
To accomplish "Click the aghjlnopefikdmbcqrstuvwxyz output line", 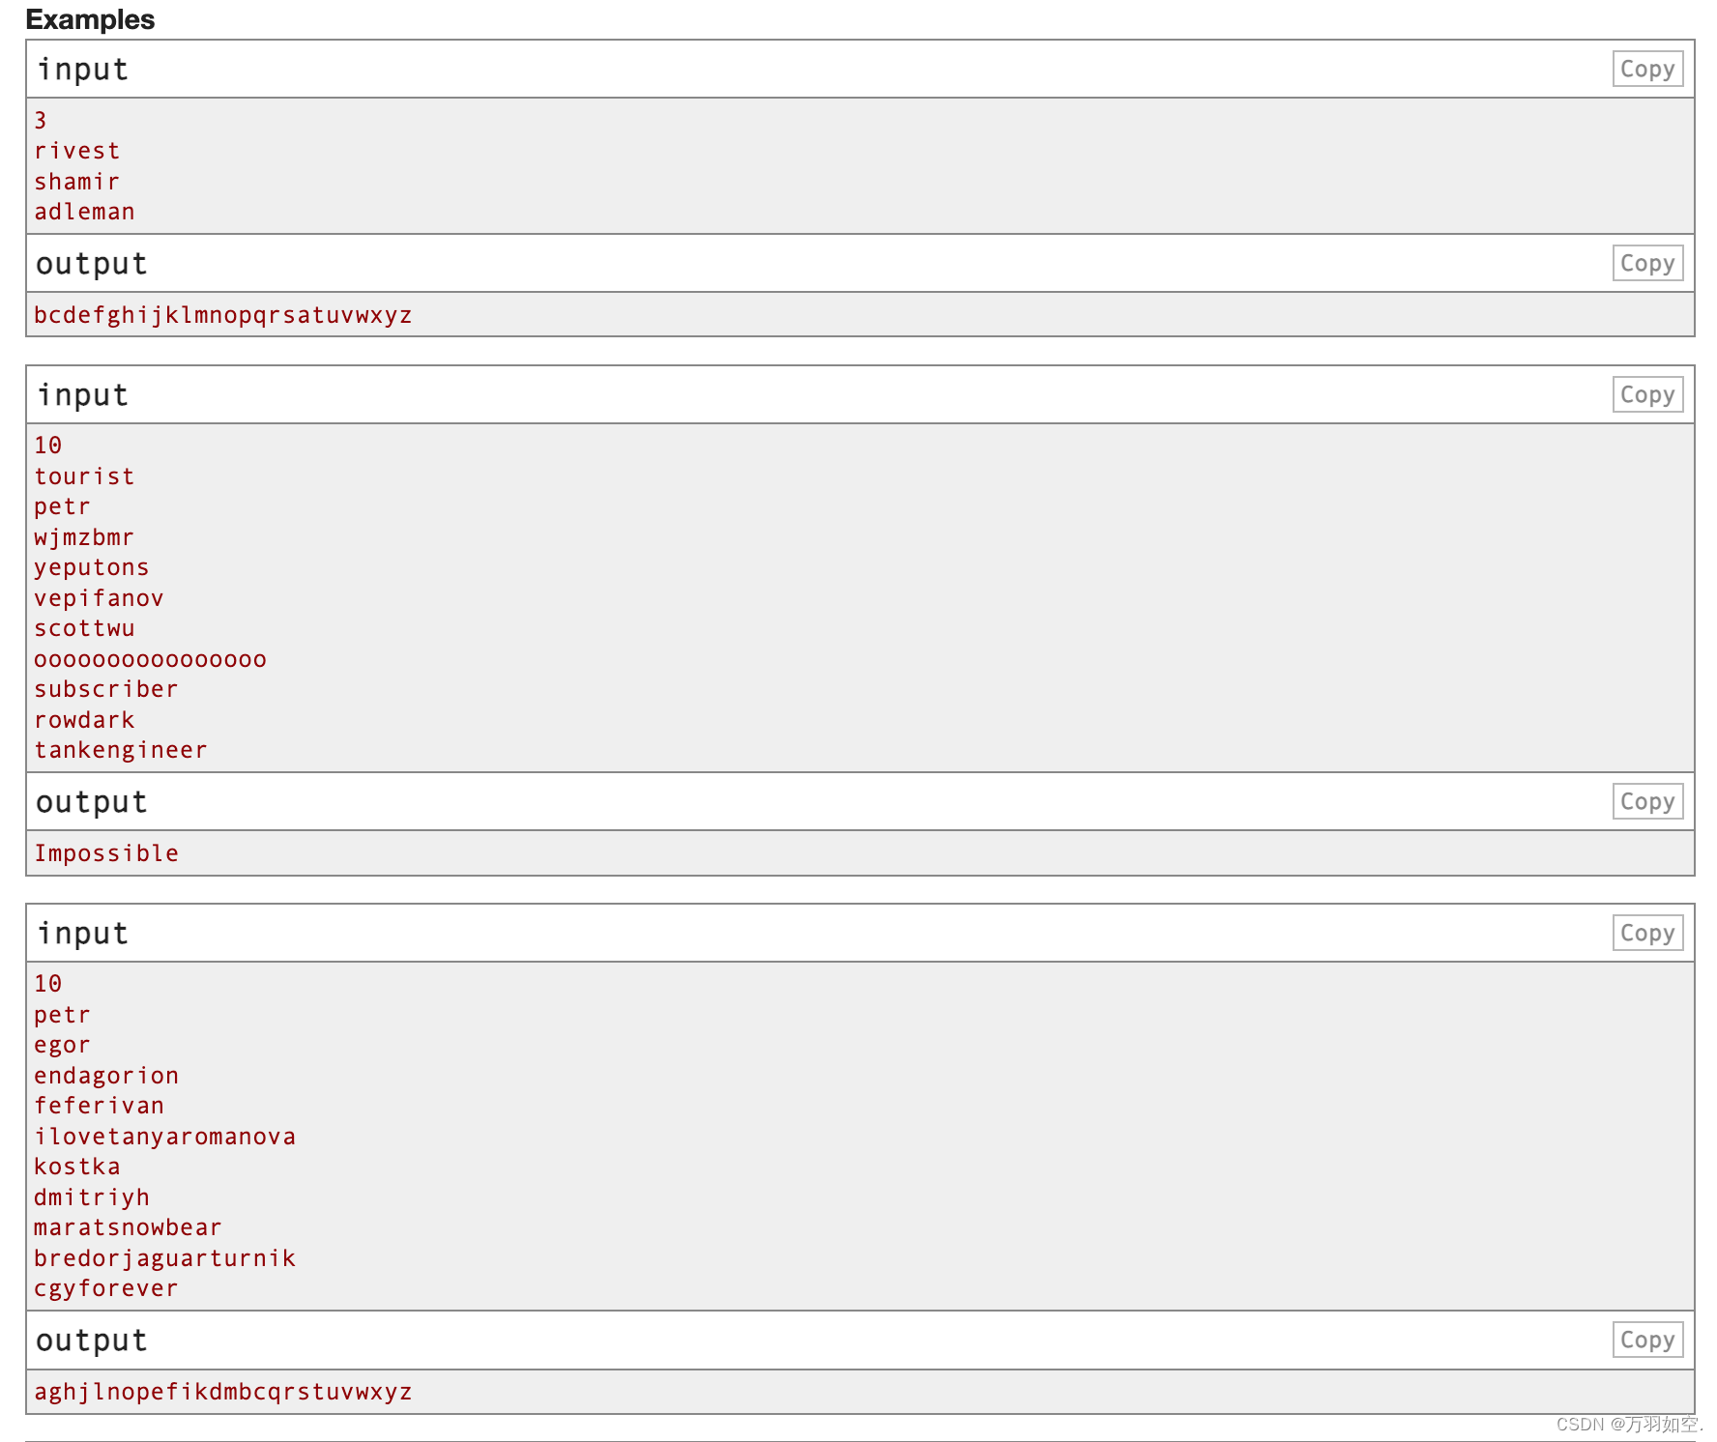I will click(222, 1391).
